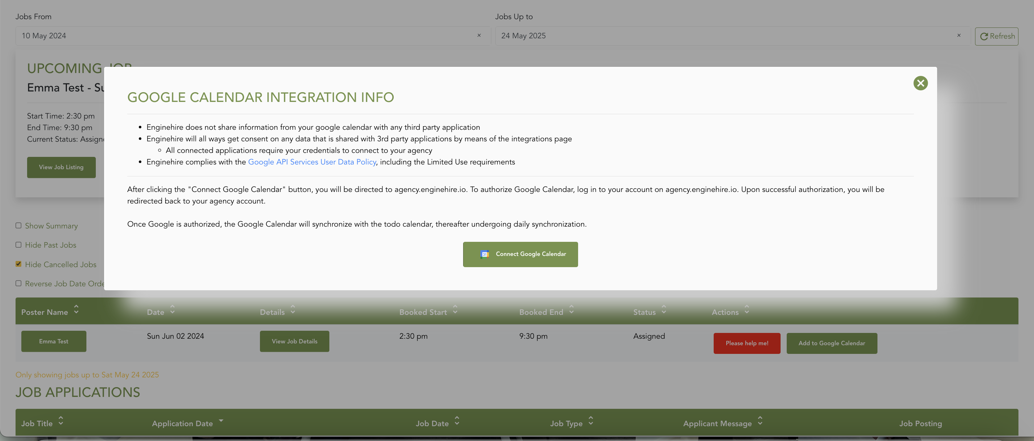Click the Sun Jun 02 2024 date cell
Image resolution: width=1034 pixels, height=441 pixels.
tap(175, 336)
